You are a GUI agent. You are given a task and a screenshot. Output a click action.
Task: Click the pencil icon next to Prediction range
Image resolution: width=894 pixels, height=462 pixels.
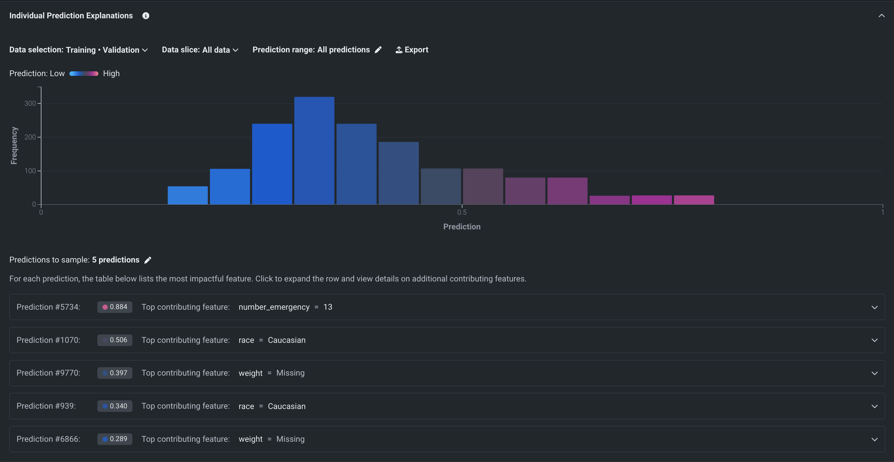[378, 49]
